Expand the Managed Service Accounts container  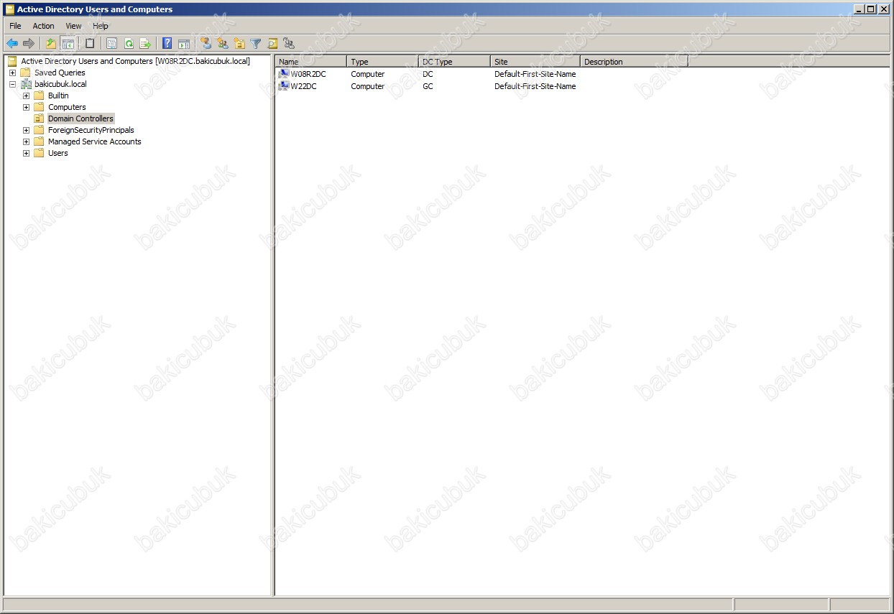click(x=26, y=141)
